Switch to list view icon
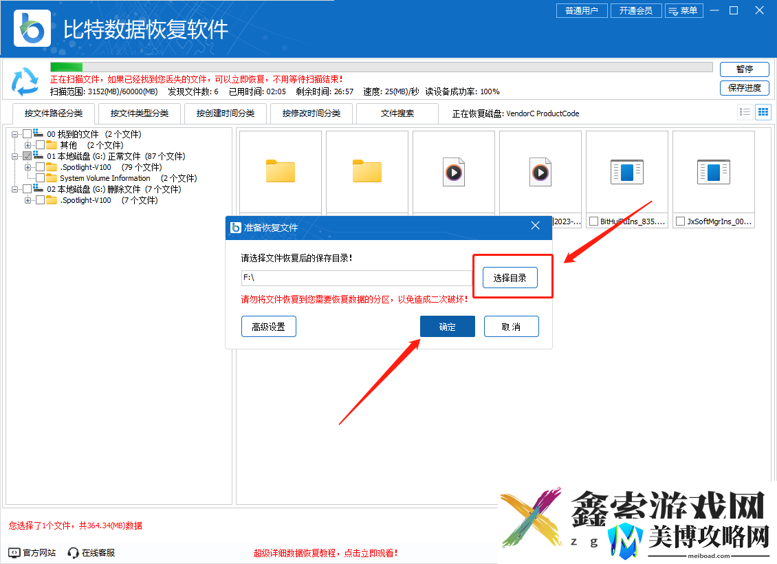Viewport: 777px width, 564px height. tap(745, 112)
